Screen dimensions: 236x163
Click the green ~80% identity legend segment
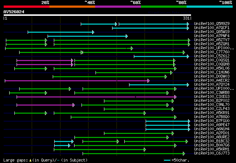164,7
